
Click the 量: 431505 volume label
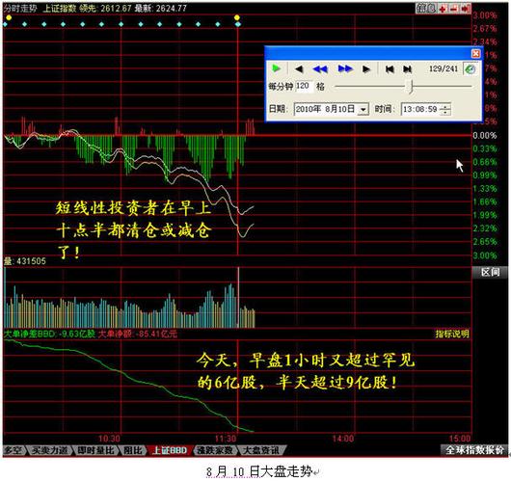click(25, 261)
